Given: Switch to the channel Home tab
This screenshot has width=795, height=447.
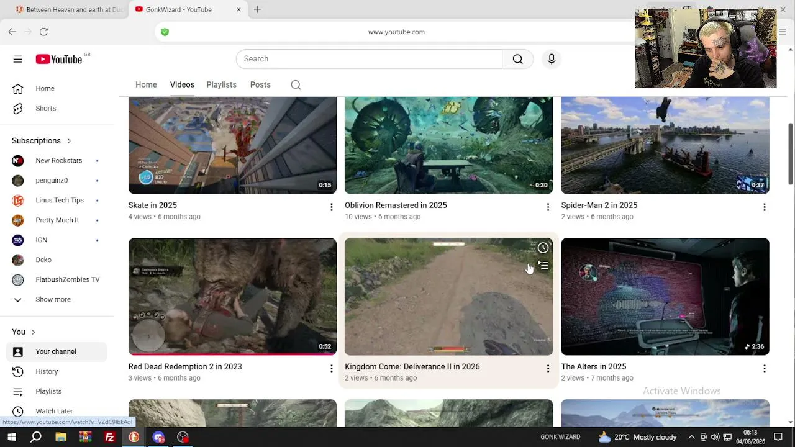Looking at the screenshot, I should (x=146, y=85).
